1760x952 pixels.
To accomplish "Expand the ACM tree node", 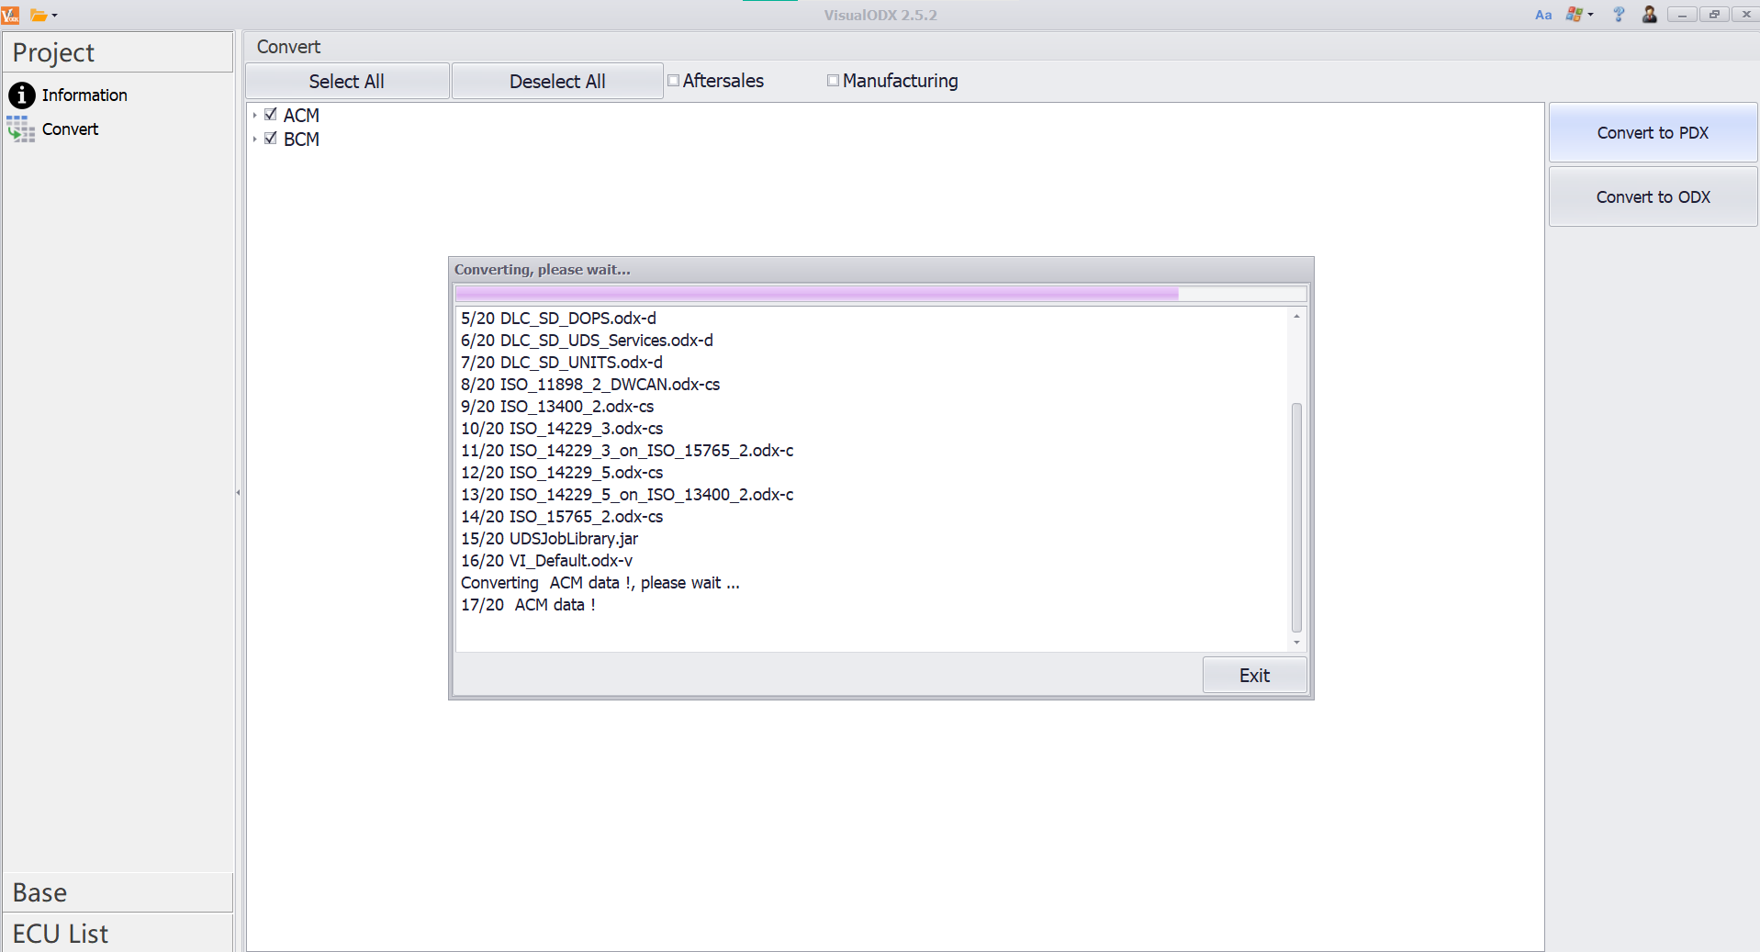I will (254, 116).
